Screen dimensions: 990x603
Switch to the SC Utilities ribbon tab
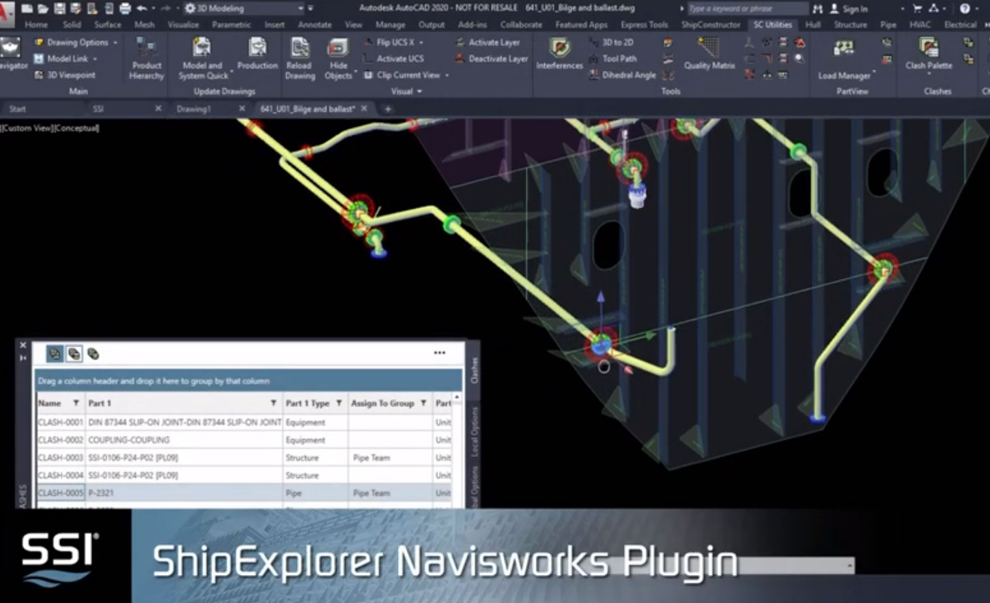pos(772,25)
